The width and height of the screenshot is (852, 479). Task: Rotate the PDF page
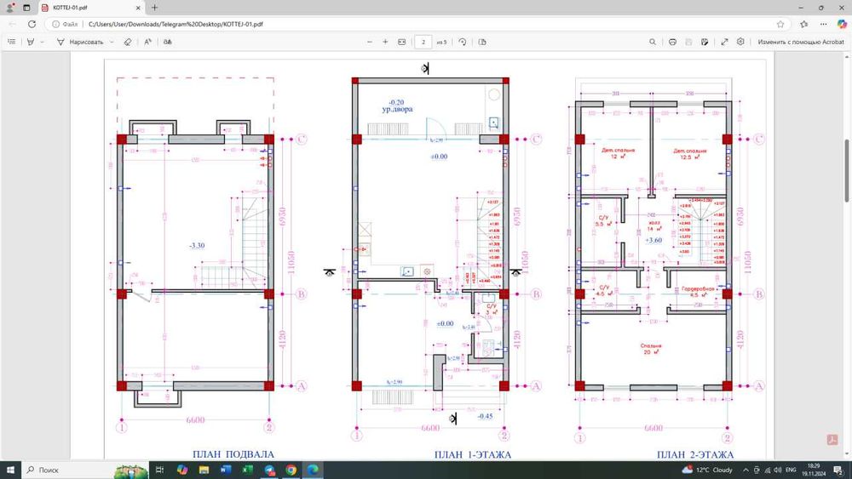pyautogui.click(x=463, y=42)
